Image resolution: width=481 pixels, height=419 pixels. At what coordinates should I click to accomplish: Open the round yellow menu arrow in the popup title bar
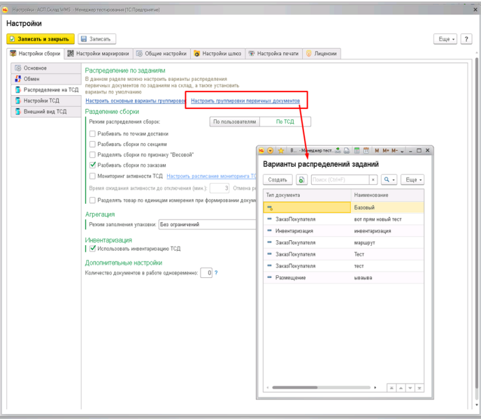point(271,151)
